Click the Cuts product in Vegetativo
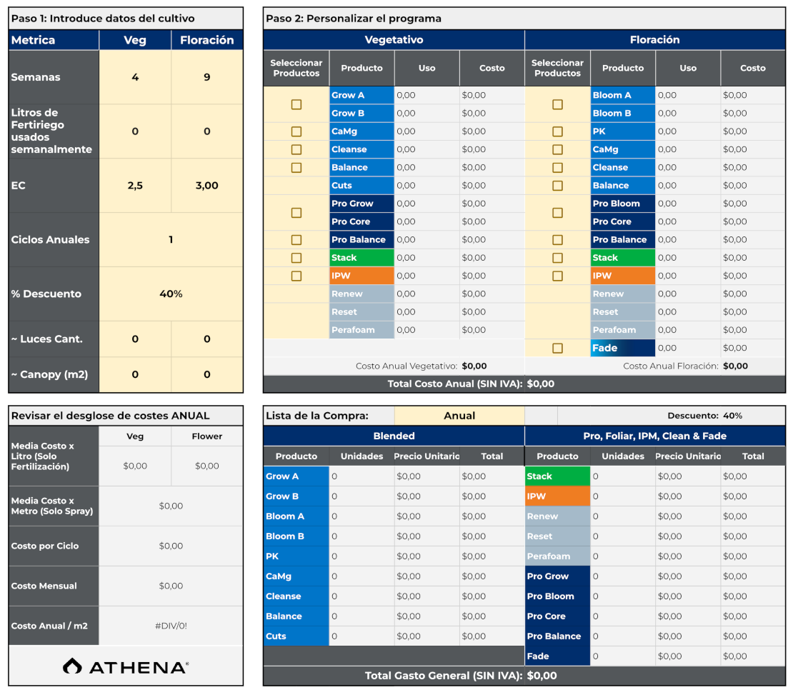The height and width of the screenshot is (695, 793). coord(361,185)
